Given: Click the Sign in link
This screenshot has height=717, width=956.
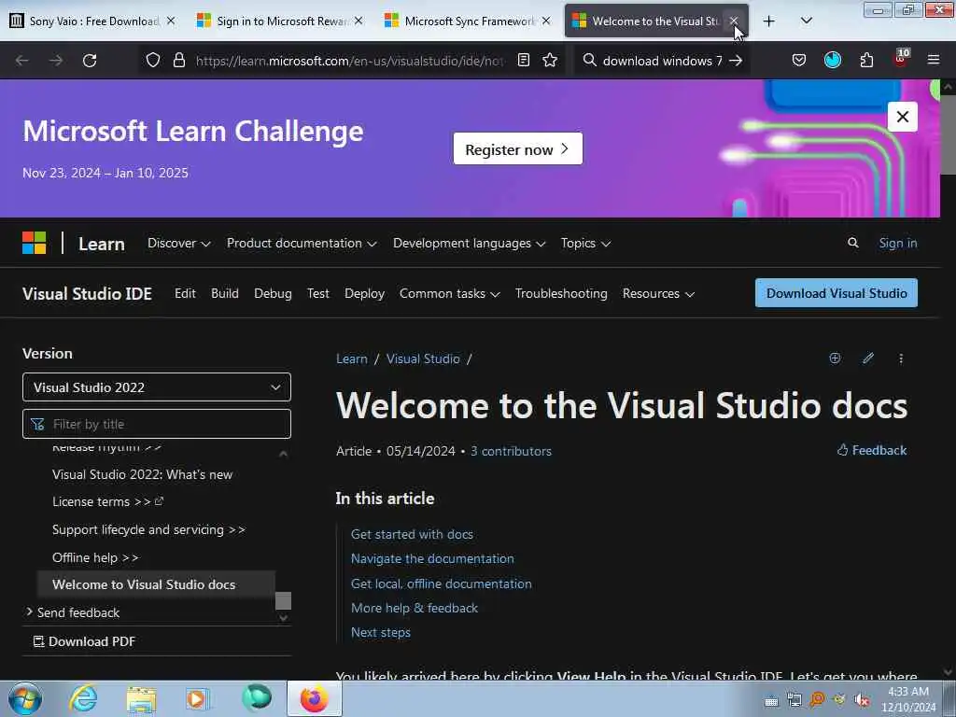Looking at the screenshot, I should [897, 243].
